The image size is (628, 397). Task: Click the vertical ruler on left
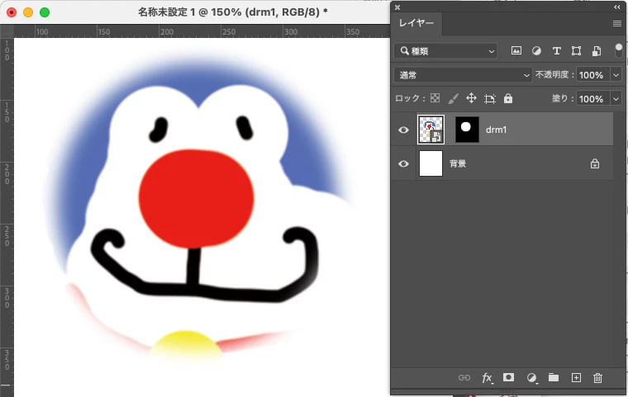click(7, 217)
